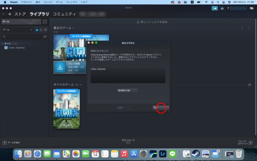This screenshot has height=161, width=257.
Task: Open the collections grid view icon
Action: click(45, 22)
